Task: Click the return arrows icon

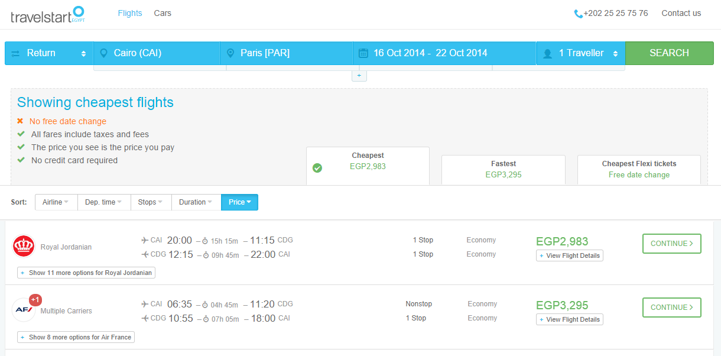Action: (15, 53)
